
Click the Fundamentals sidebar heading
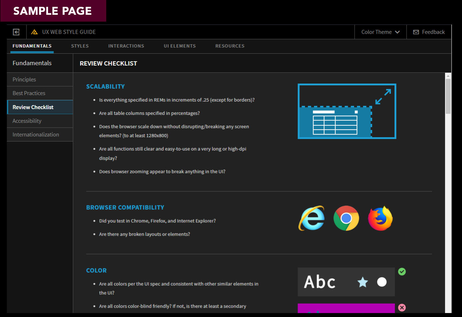pos(32,63)
